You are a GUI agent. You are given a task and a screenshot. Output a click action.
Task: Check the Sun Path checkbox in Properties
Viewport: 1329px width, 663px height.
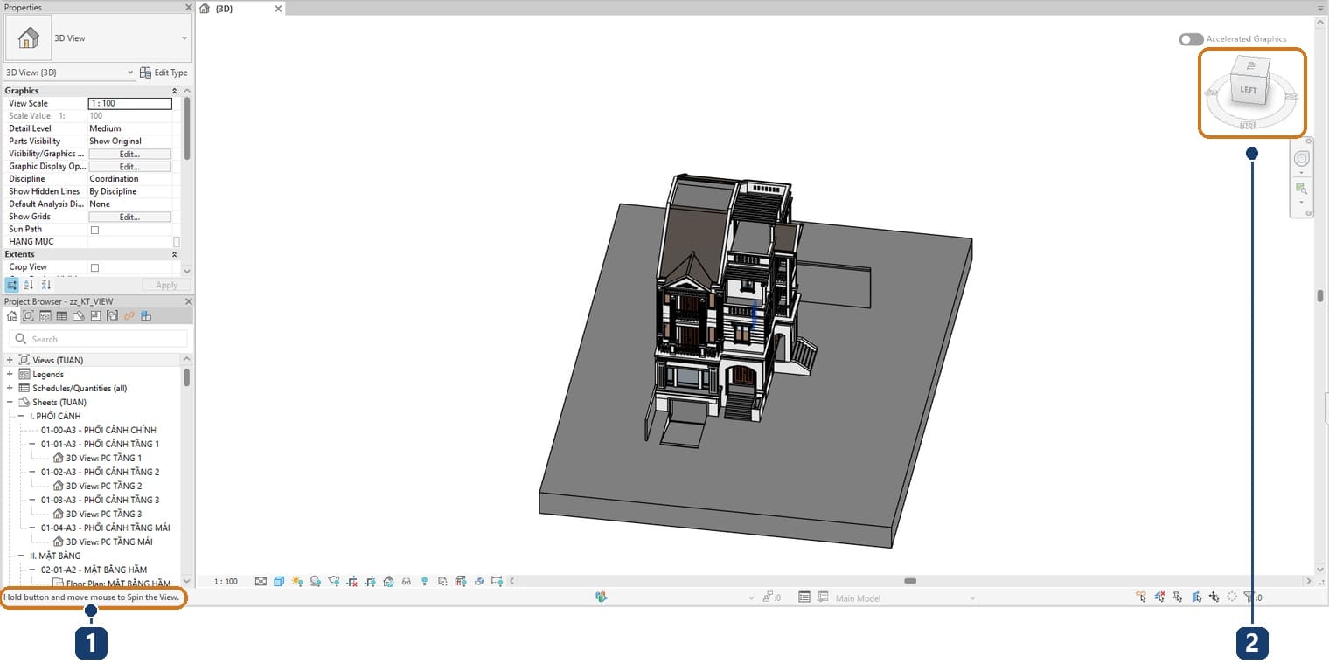click(x=94, y=230)
